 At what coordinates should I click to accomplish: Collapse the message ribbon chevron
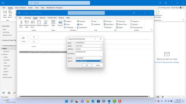click(x=151, y=30)
